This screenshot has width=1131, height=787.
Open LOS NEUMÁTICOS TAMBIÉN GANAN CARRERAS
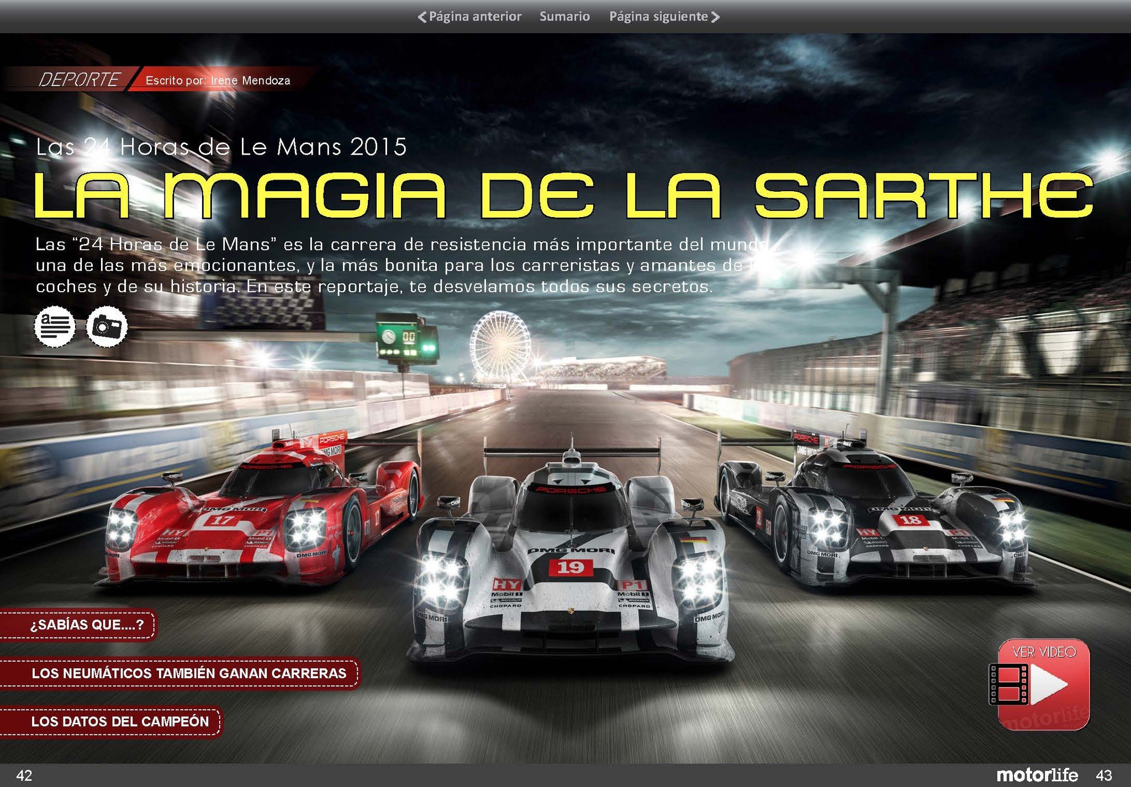click(x=179, y=673)
